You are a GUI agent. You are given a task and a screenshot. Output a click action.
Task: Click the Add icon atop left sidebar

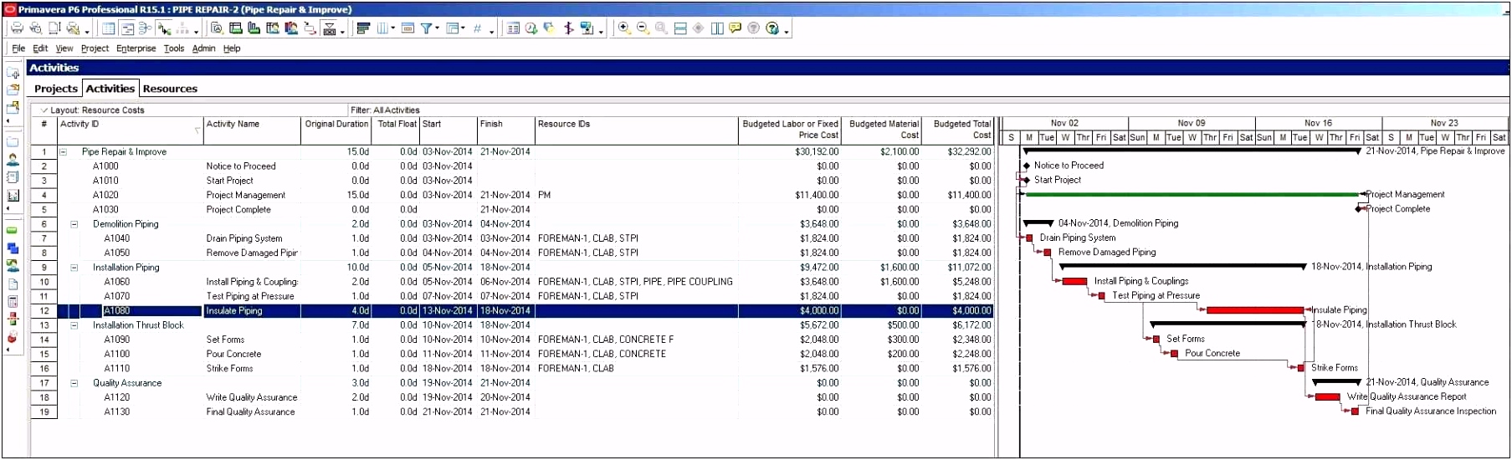pos(13,73)
